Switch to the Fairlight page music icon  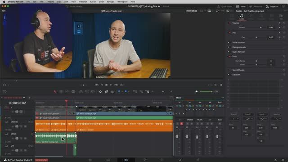tap(180, 160)
